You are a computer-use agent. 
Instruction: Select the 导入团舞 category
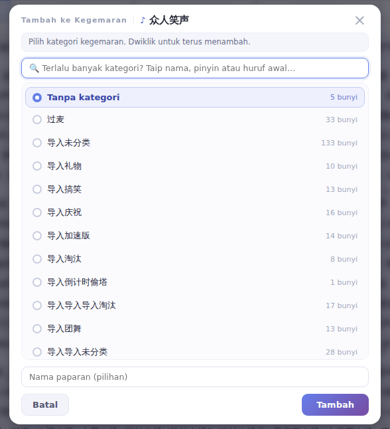pyautogui.click(x=195, y=329)
